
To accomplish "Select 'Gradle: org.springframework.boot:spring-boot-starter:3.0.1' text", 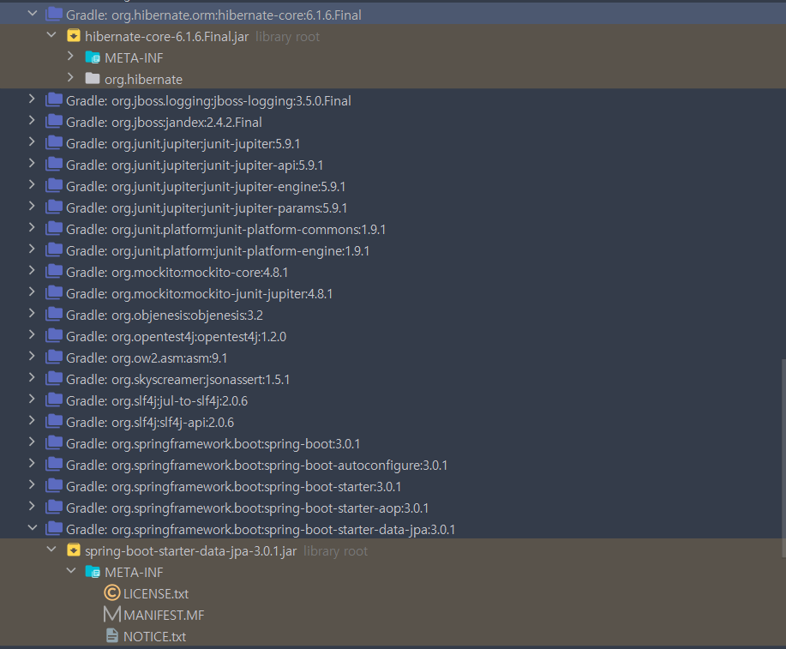I will pos(234,487).
